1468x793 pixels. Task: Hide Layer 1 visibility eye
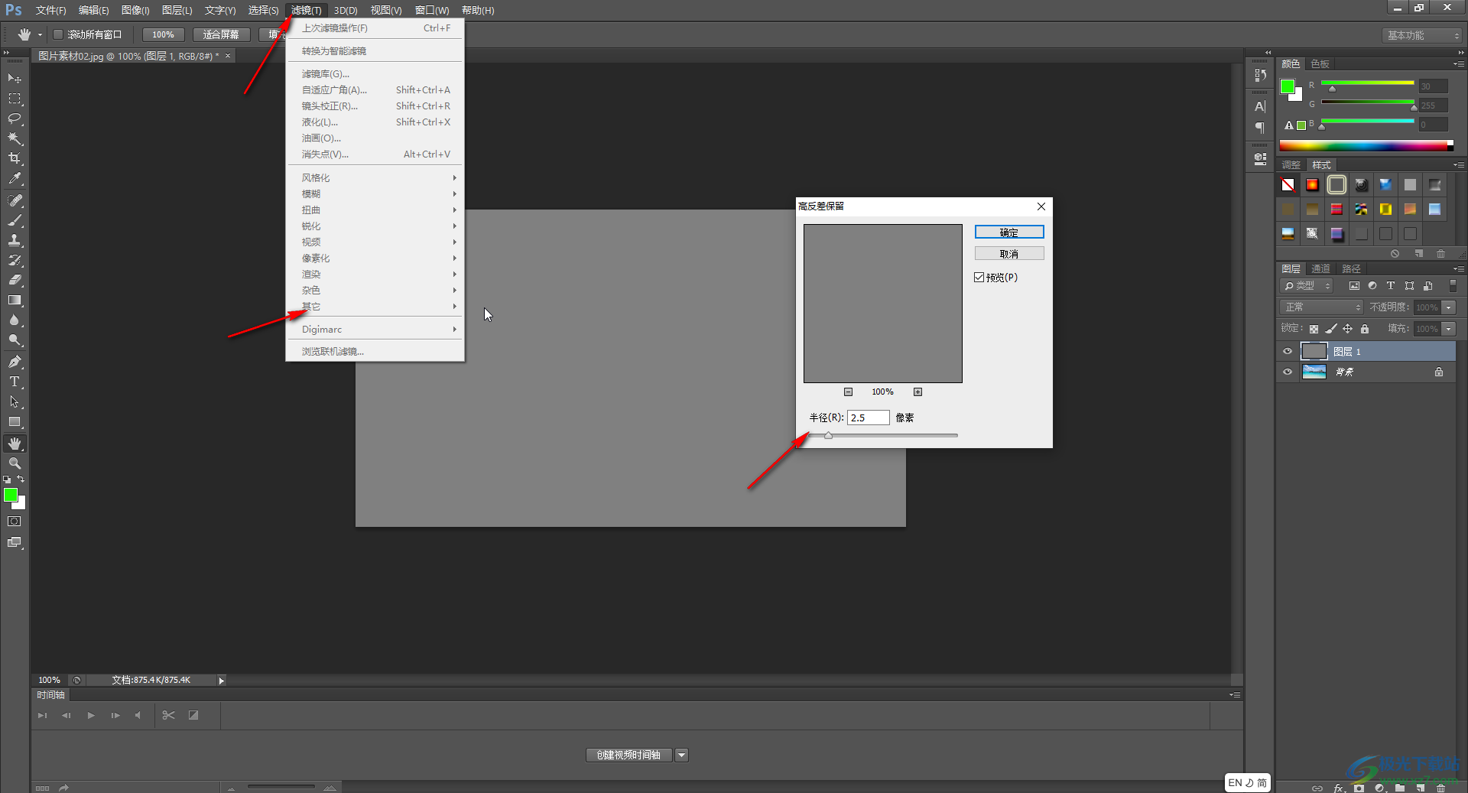[1288, 352]
